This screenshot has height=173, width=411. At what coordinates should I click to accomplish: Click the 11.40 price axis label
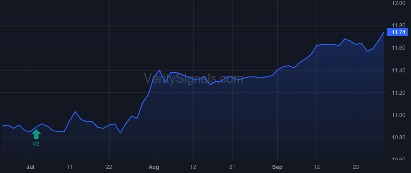click(398, 71)
